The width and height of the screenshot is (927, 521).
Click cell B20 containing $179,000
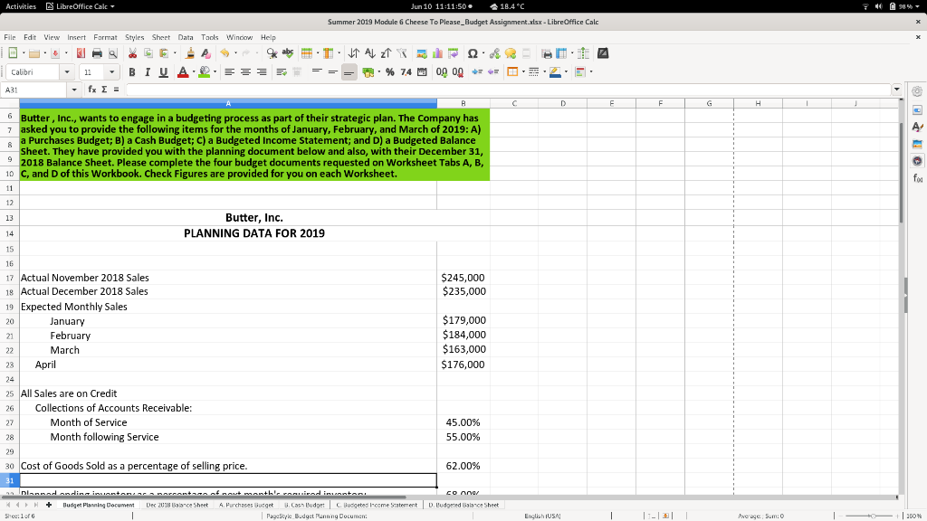tap(463, 320)
